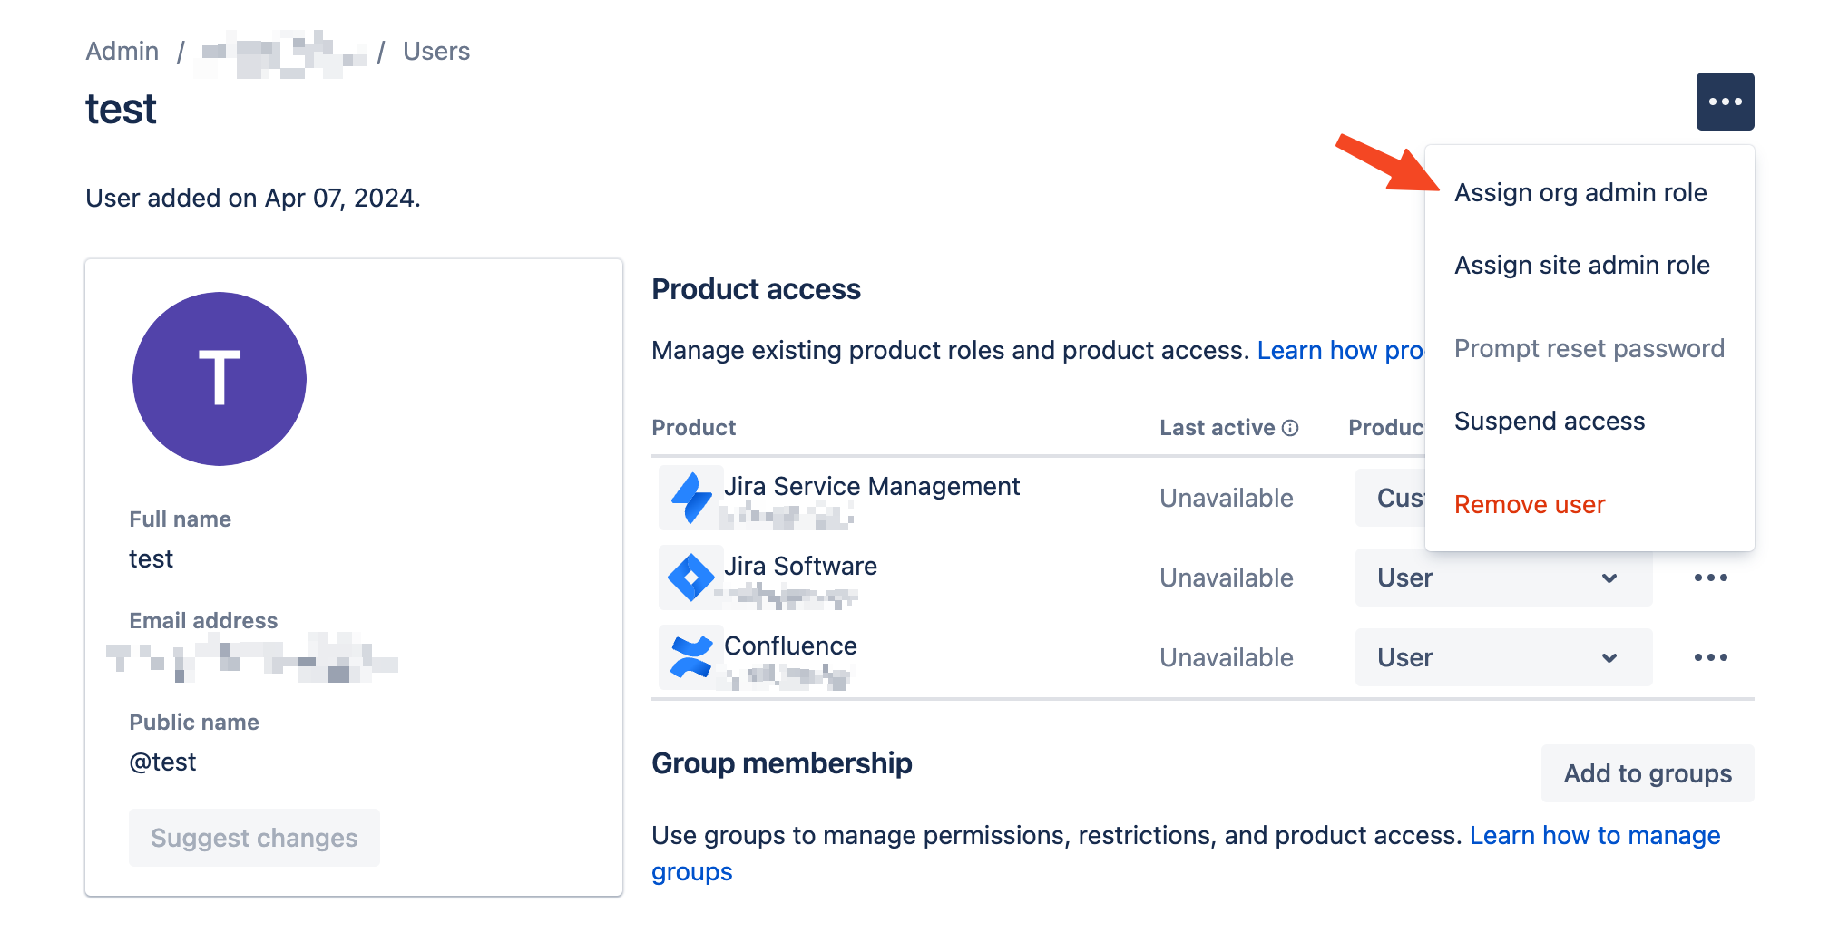Open more actions for Jira Software row
Image resolution: width=1829 pixels, height=932 pixels.
coord(1710,578)
